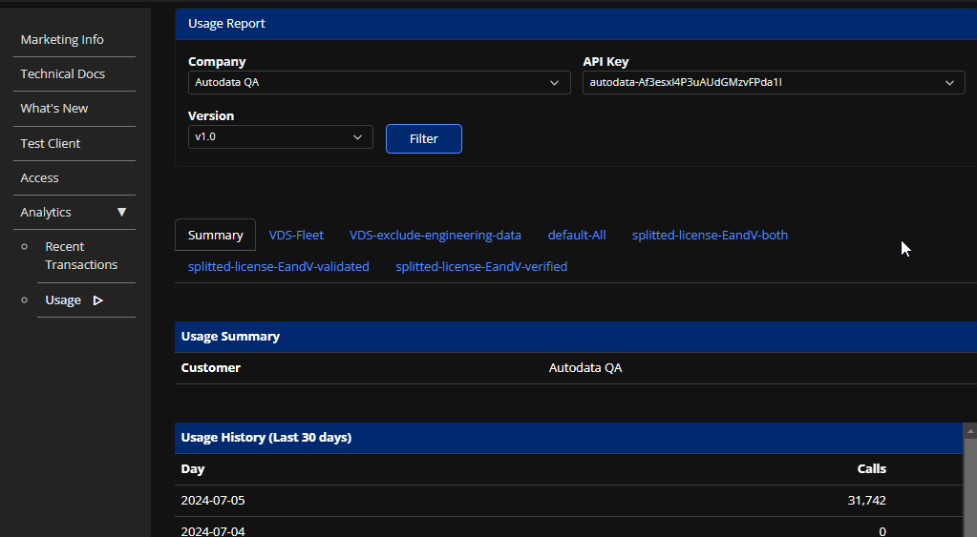Click the Filter button
Viewport: 977px width, 537px height.
[x=424, y=138]
